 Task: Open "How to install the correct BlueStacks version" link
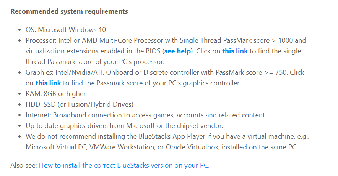coord(124,165)
